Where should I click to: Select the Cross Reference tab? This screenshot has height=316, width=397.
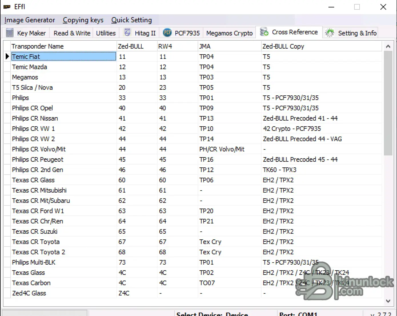[289, 32]
